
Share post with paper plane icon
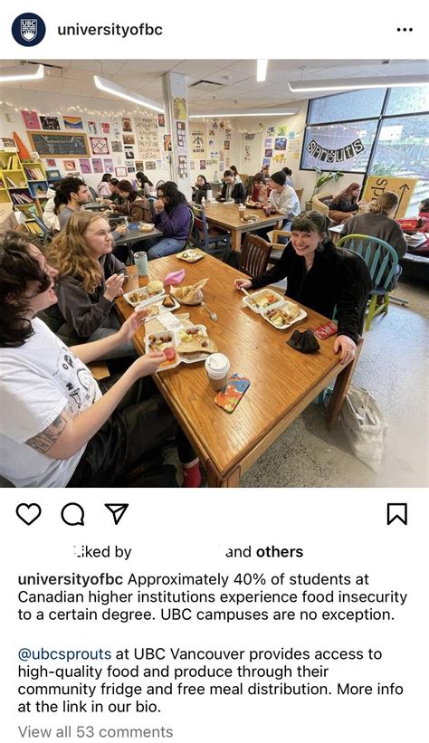click(117, 514)
